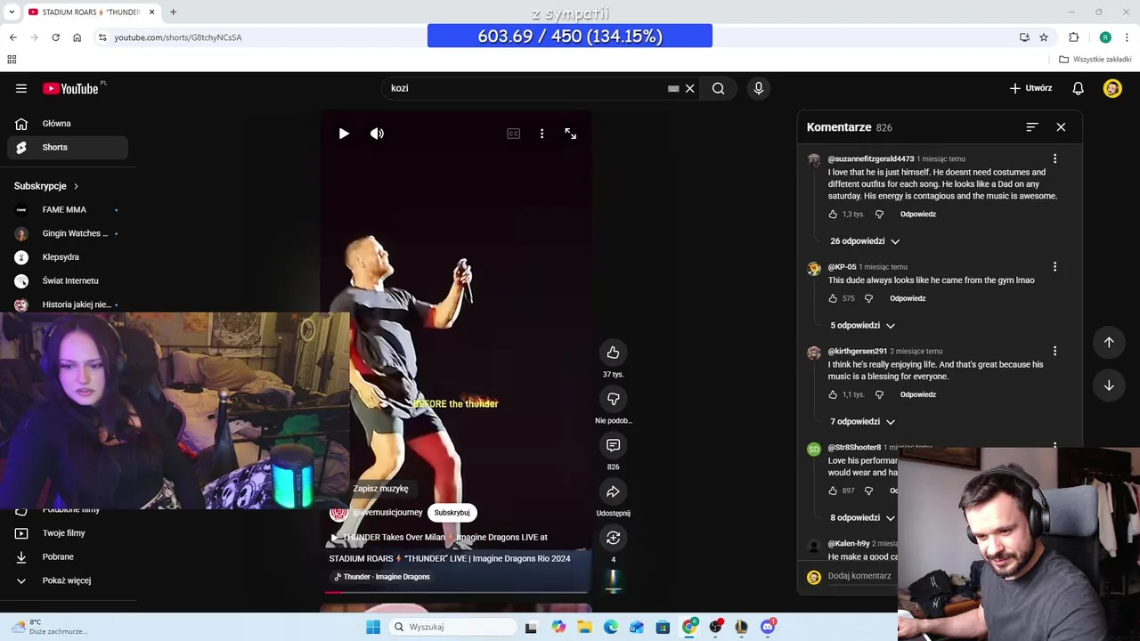Open the @livemusicjourney channel

coord(387,513)
